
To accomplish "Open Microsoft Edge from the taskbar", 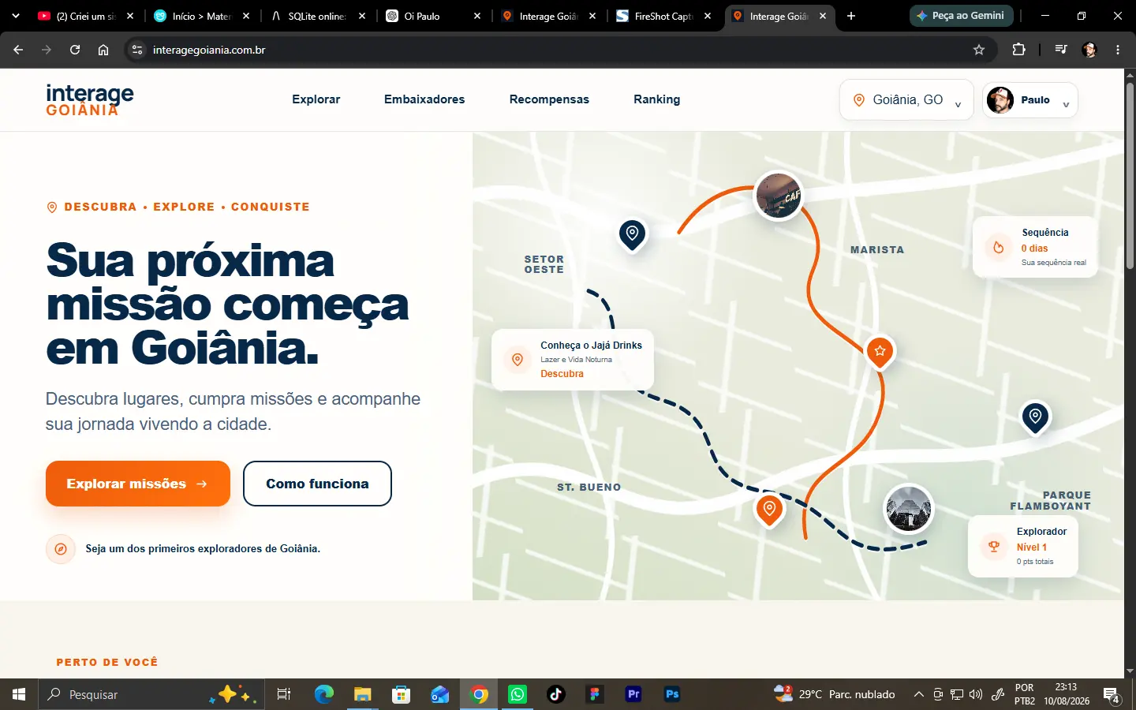I will point(324,694).
